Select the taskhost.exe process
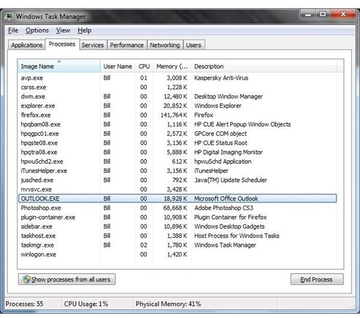 pyautogui.click(x=177, y=236)
